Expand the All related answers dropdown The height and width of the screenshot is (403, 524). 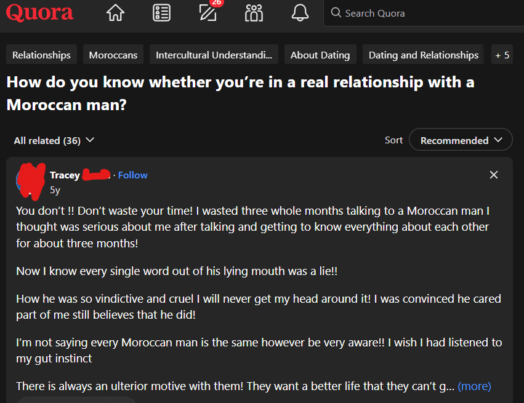point(54,140)
